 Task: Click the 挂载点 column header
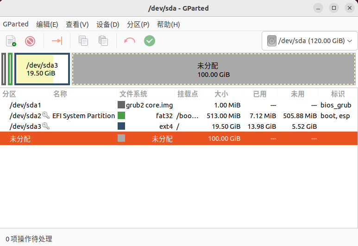point(188,94)
